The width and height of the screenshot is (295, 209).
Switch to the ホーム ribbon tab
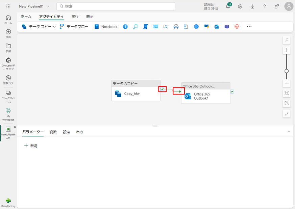26,17
